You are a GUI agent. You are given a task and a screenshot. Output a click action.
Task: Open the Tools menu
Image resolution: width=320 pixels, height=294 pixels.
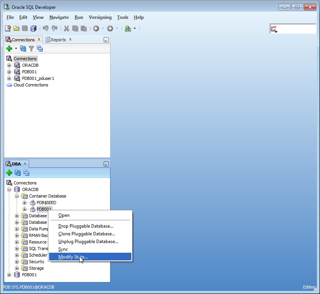click(123, 17)
